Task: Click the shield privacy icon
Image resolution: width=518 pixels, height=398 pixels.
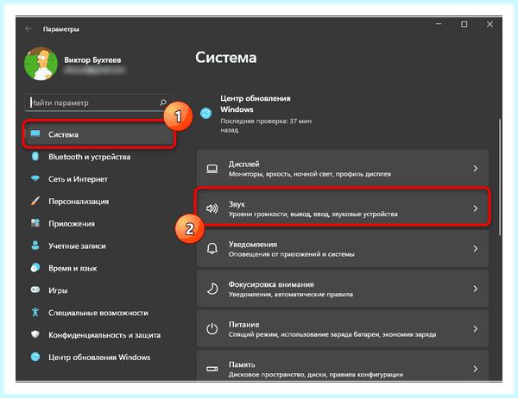Action: click(x=35, y=334)
